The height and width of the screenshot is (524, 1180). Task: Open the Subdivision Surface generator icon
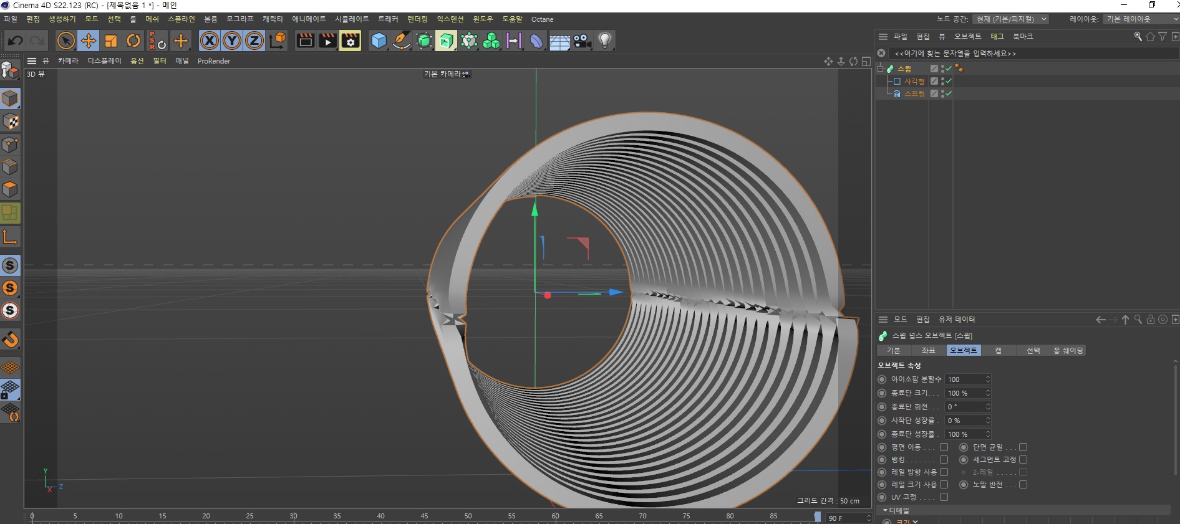(424, 41)
